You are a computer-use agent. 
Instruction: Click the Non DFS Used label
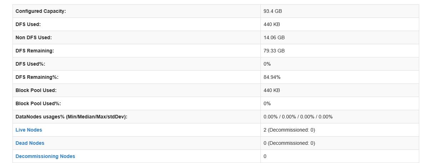click(34, 37)
